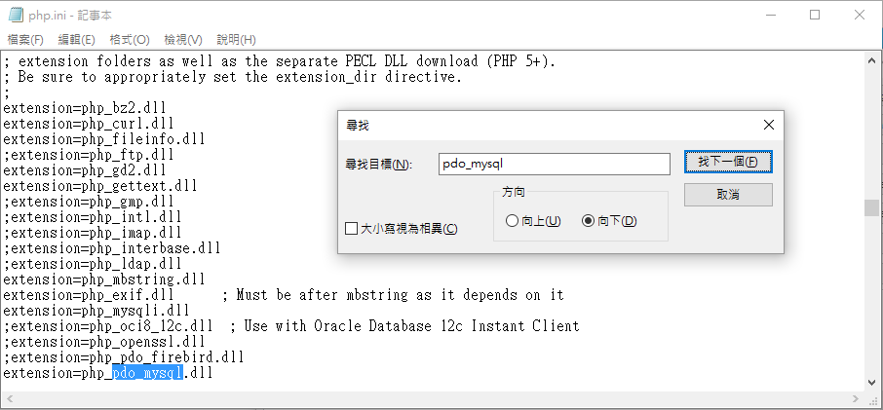Screen dimensions: 883x410
Task: Open the 格式(O) menu
Action: coord(130,39)
